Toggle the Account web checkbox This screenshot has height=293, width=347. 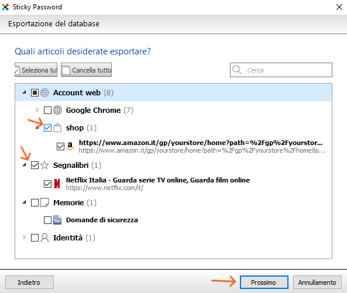click(35, 92)
